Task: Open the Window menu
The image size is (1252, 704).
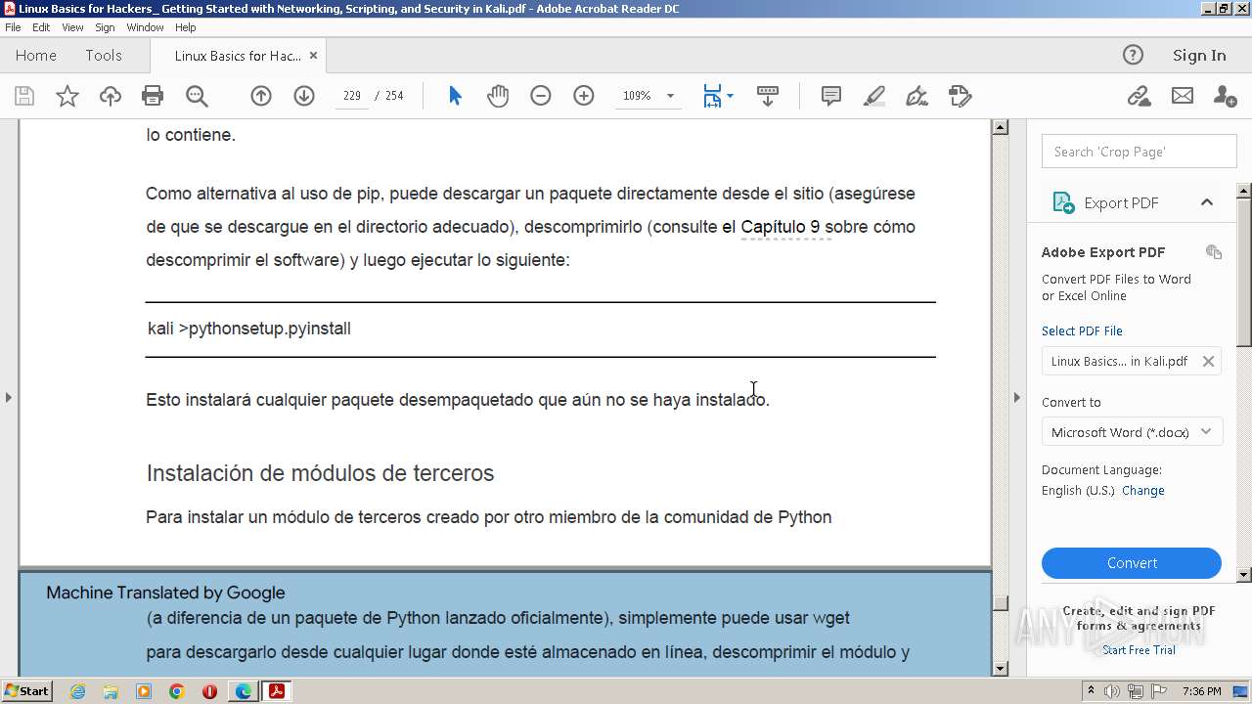Action: tap(145, 27)
